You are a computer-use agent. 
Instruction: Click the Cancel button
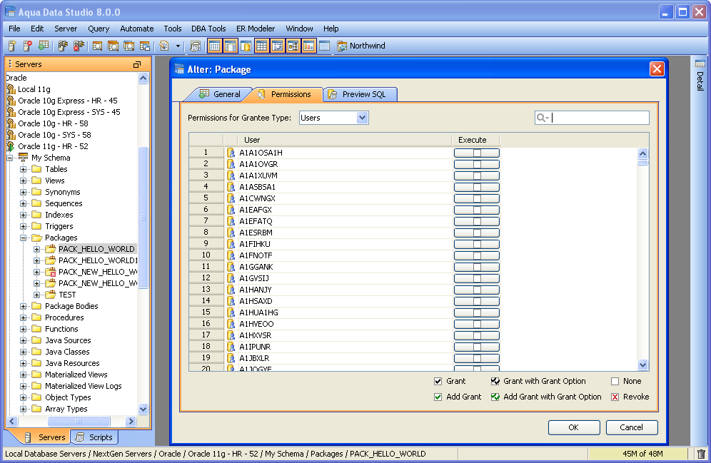coord(631,427)
